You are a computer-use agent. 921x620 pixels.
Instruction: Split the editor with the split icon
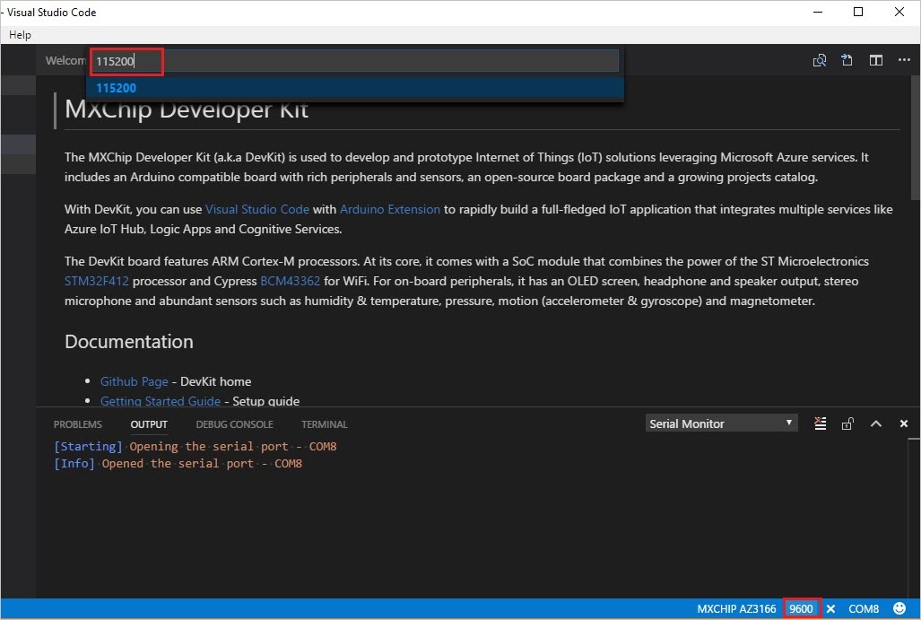[876, 60]
